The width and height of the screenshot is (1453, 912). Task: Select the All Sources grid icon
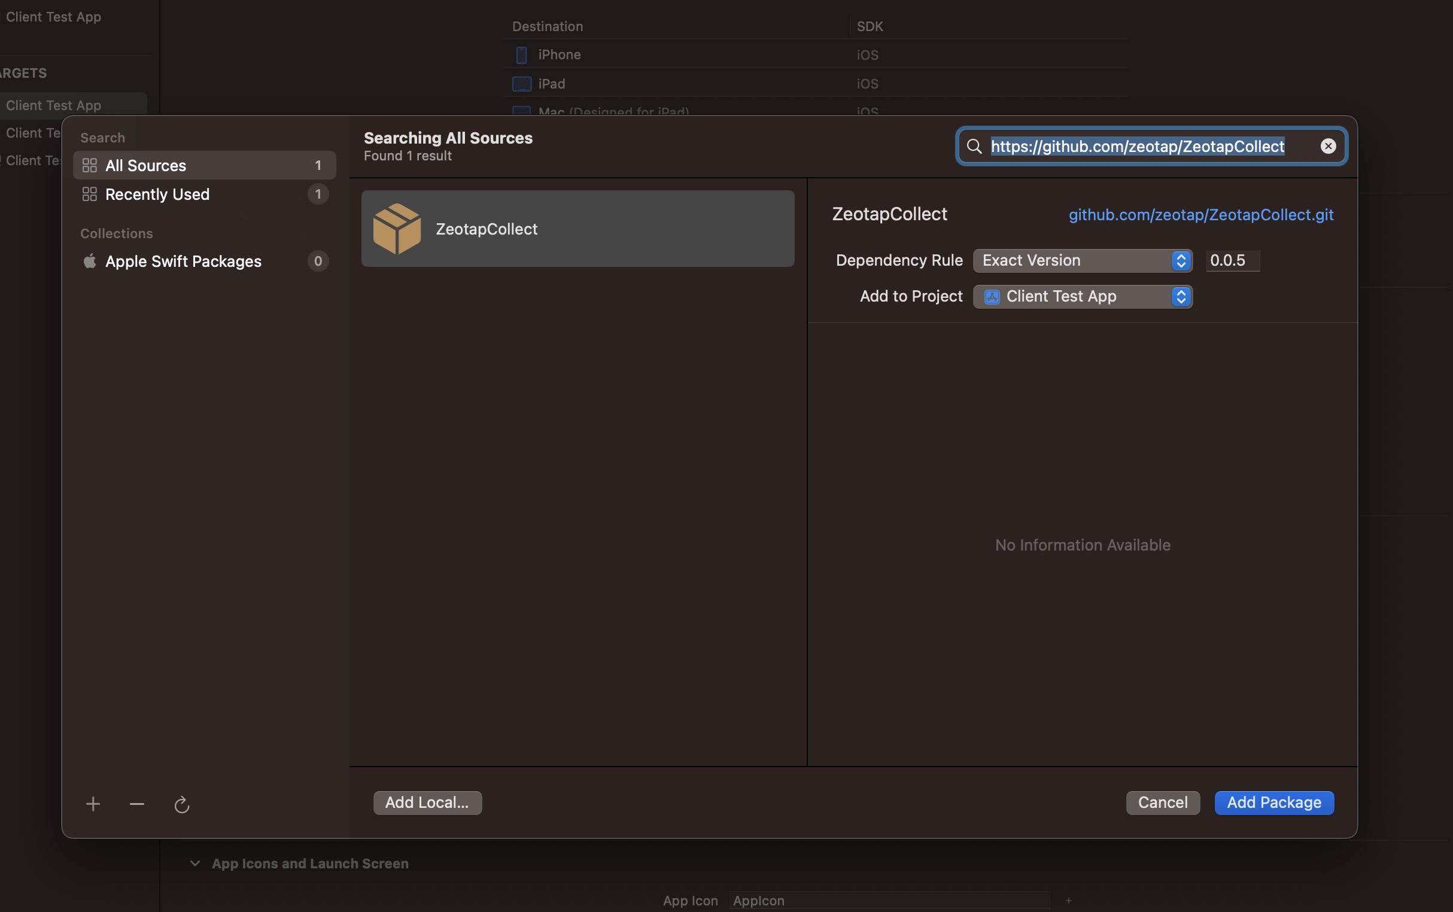coord(89,165)
